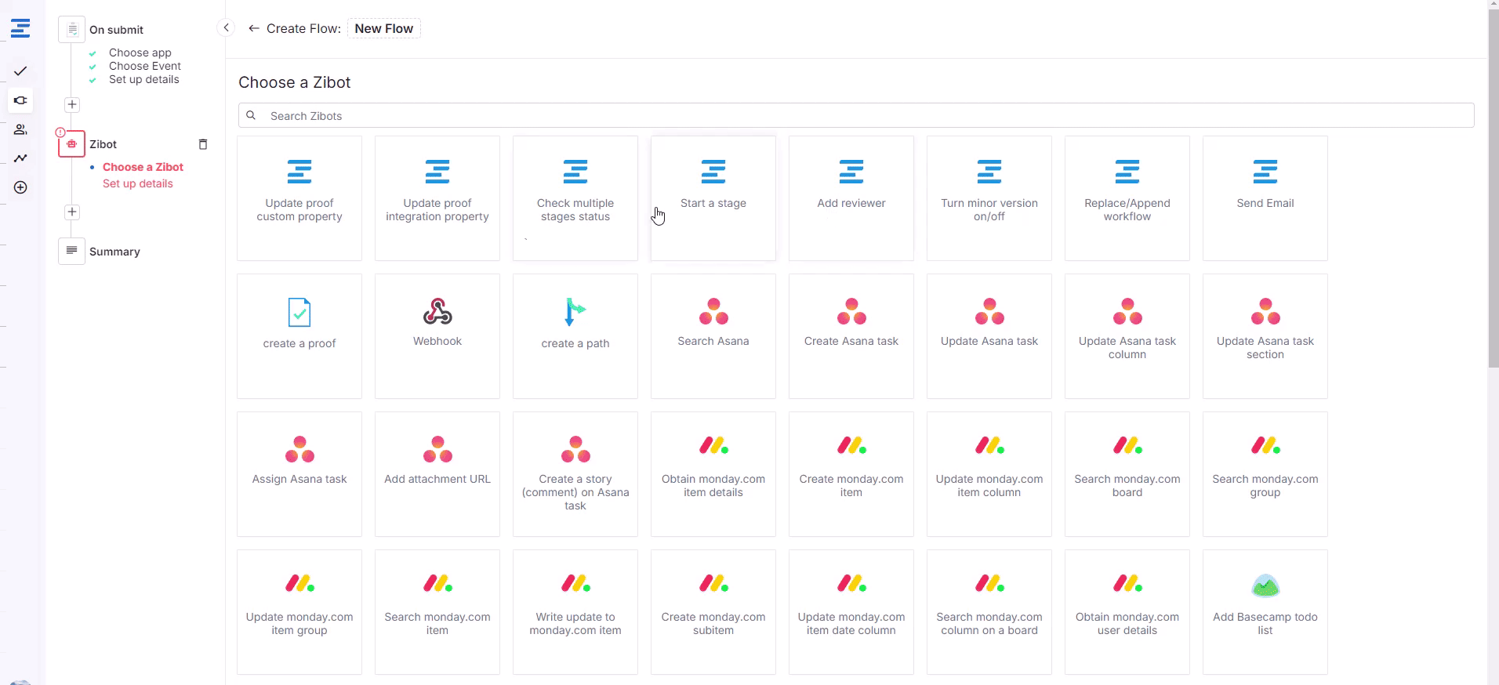Click the plus circle sidebar icon
Viewport: 1499px width, 685px height.
tap(20, 187)
